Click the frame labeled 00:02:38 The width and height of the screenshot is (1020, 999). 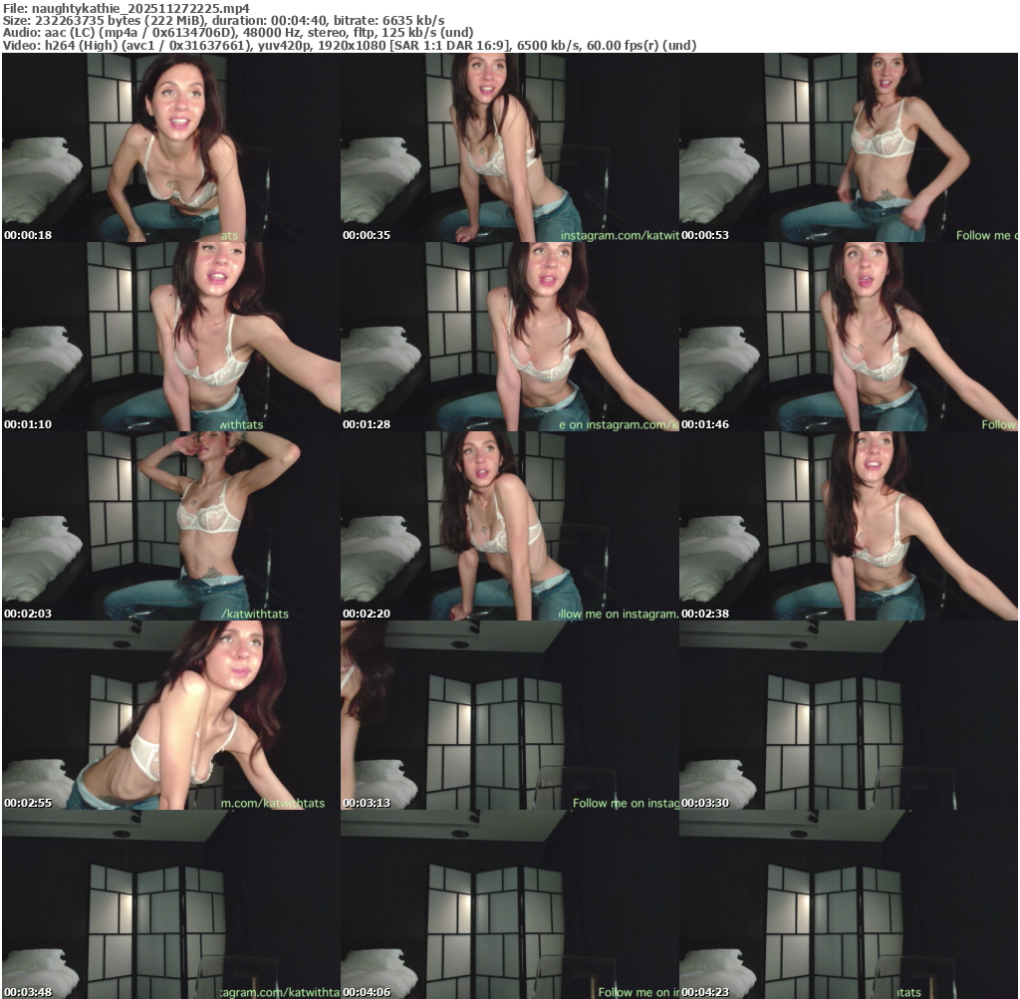[x=848, y=526]
